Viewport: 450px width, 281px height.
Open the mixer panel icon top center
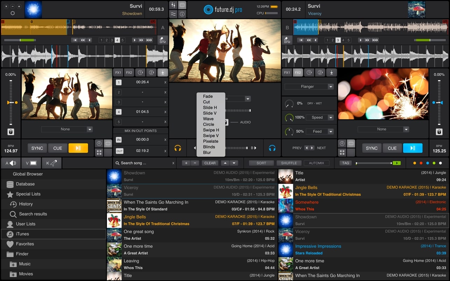173,5
